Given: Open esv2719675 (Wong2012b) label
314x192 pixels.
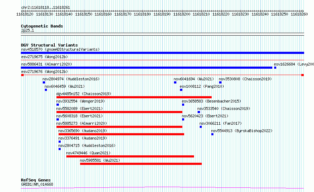Looking at the screenshot, I should (44, 57).
